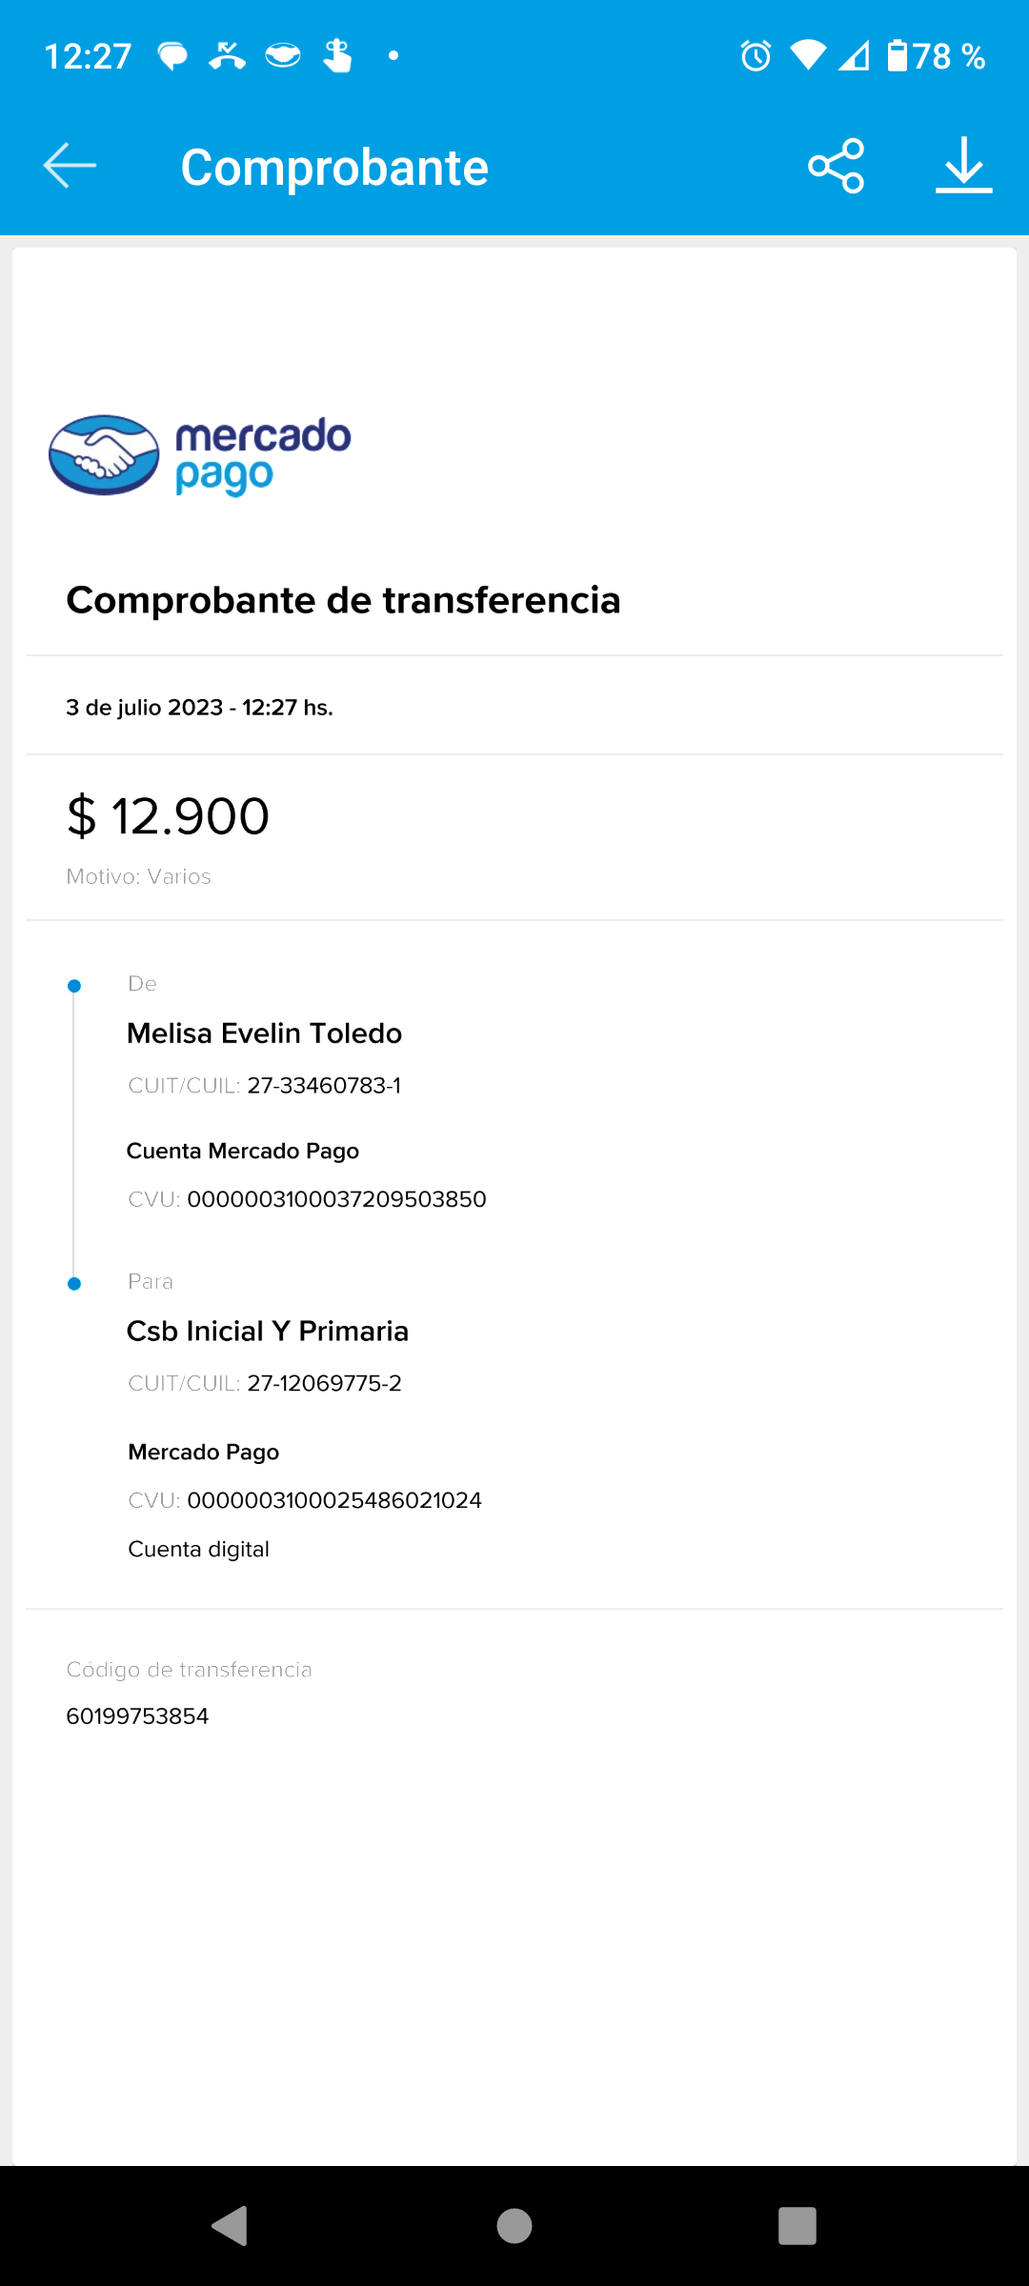Screen dimensions: 1029x2286
Task: Select the $ 12.900 amount
Action: click(169, 816)
